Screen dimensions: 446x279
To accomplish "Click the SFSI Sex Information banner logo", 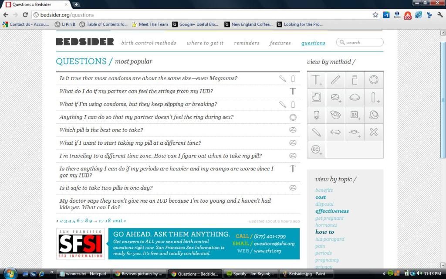I will (81, 244).
